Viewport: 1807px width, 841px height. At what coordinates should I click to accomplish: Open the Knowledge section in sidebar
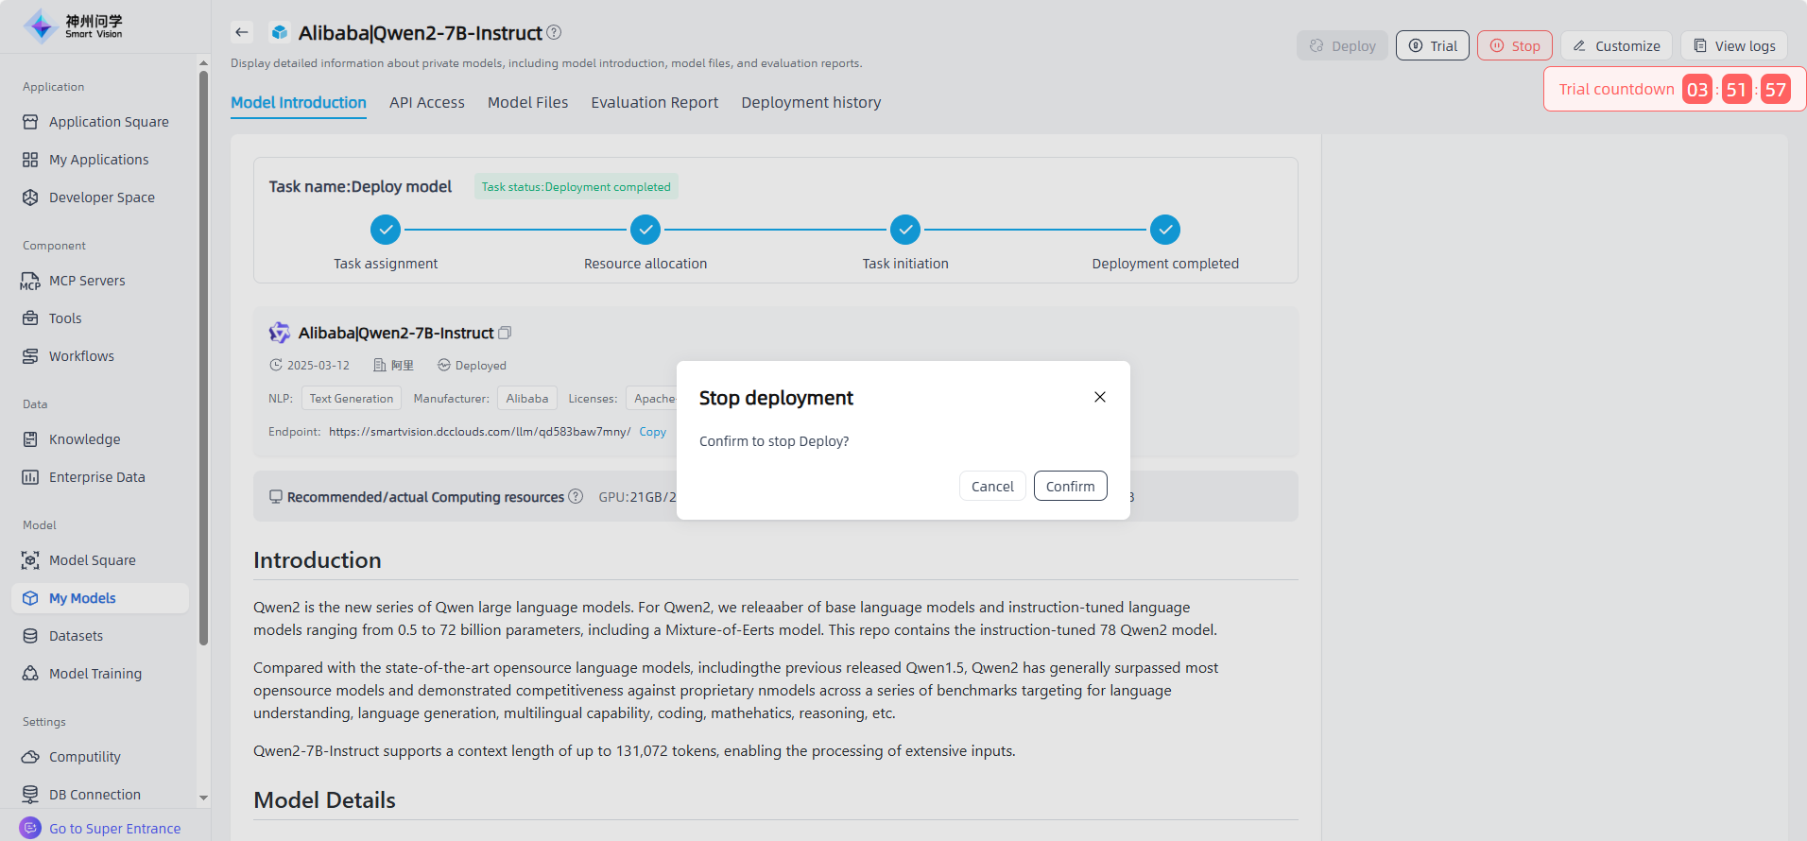[x=84, y=439]
